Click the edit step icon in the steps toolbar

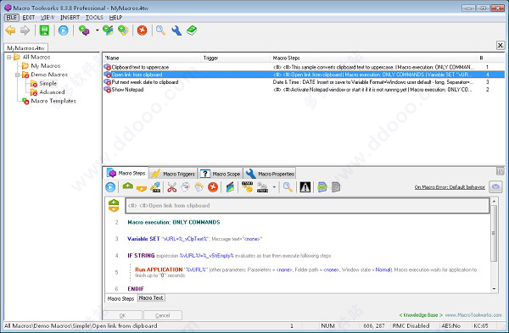tap(156, 187)
